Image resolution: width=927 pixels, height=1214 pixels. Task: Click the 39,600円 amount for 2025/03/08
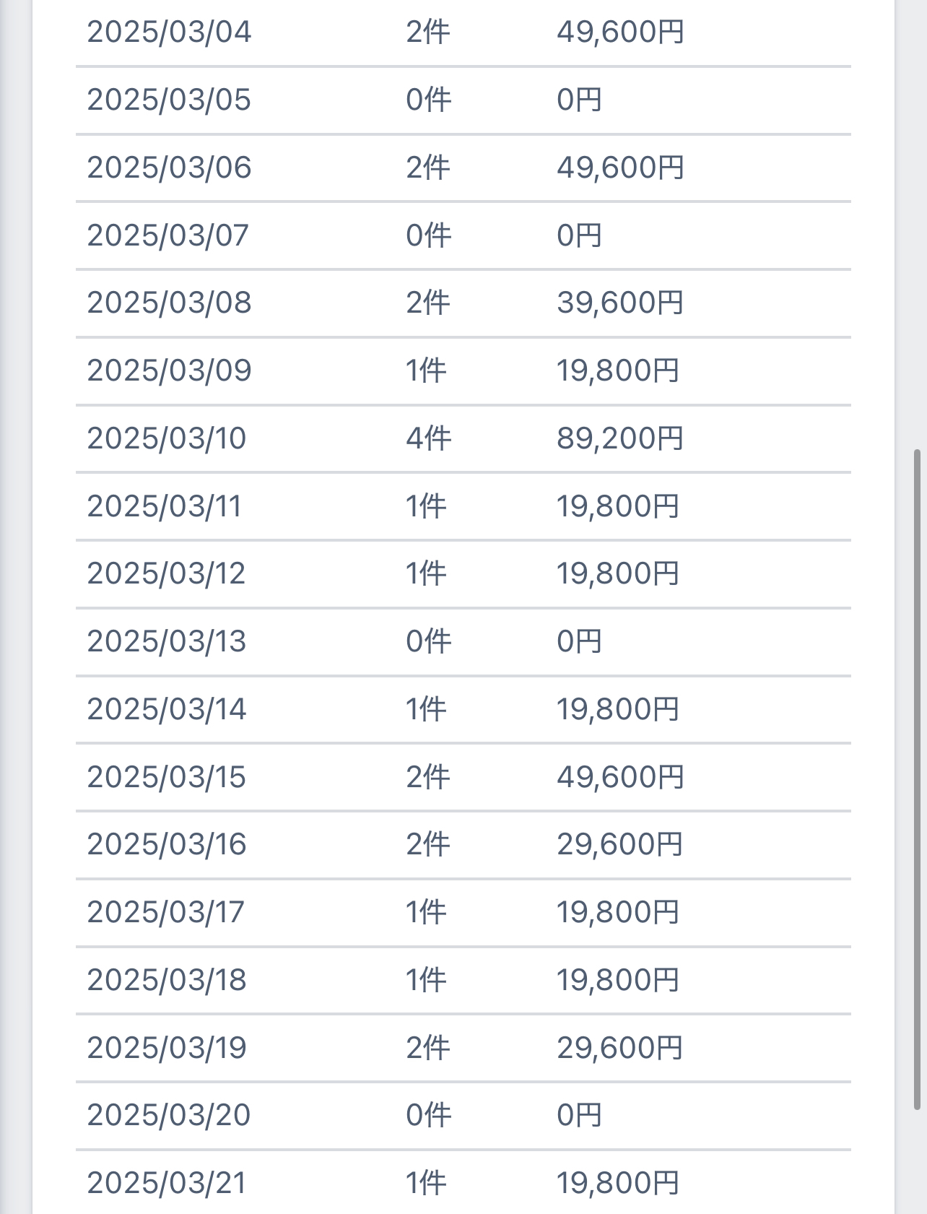[x=620, y=303]
